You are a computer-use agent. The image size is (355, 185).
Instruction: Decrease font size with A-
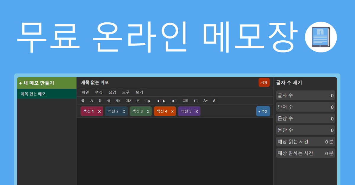pyautogui.click(x=215, y=101)
